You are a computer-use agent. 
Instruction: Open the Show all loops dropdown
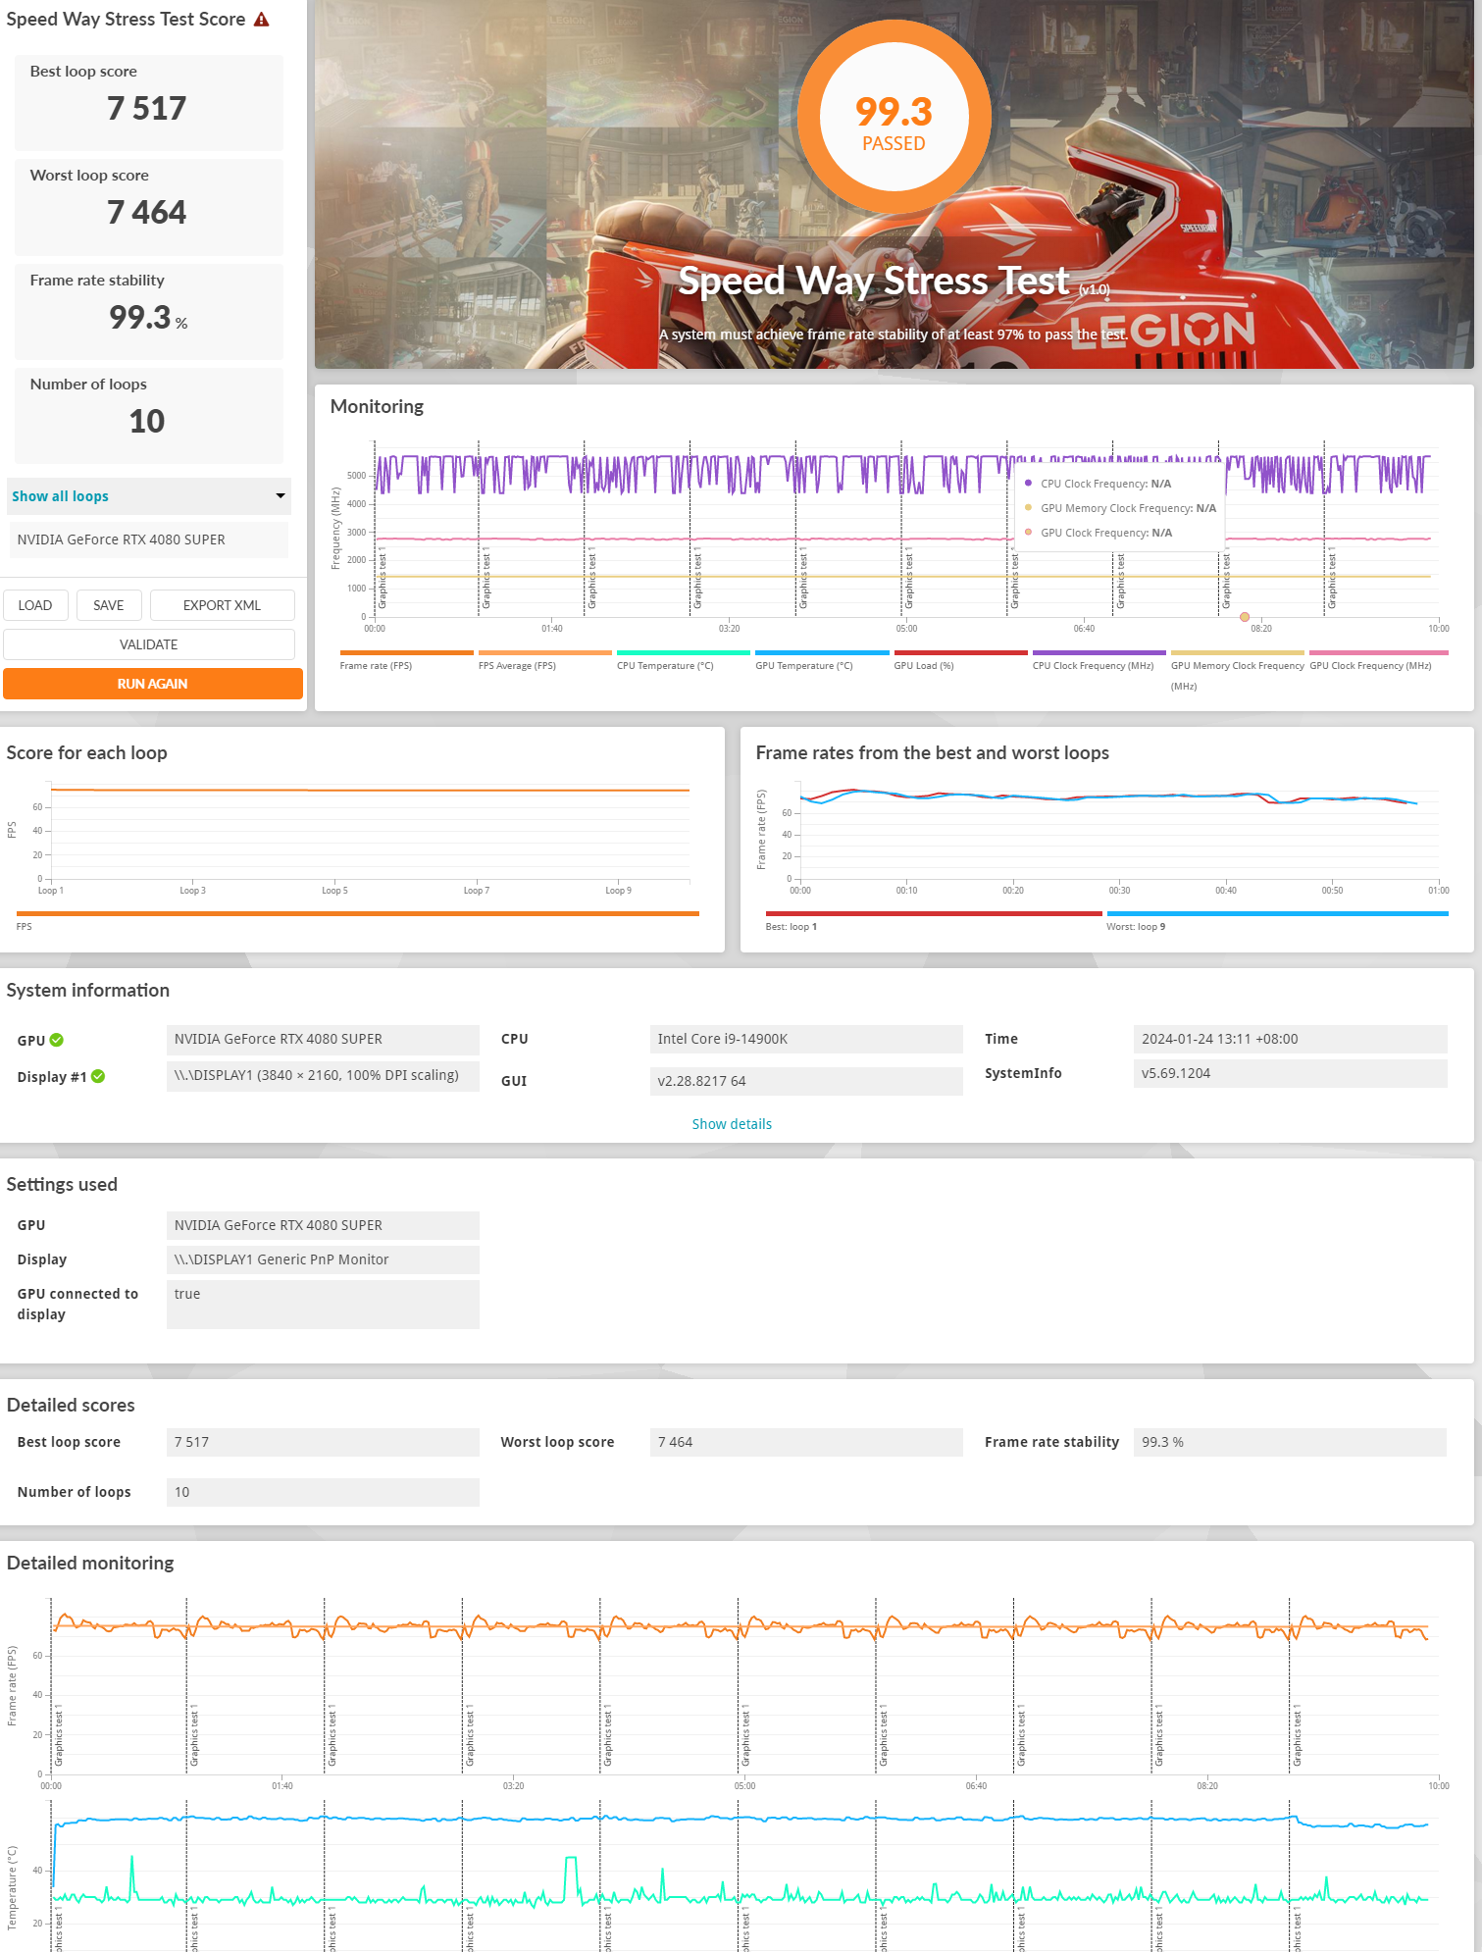149,496
